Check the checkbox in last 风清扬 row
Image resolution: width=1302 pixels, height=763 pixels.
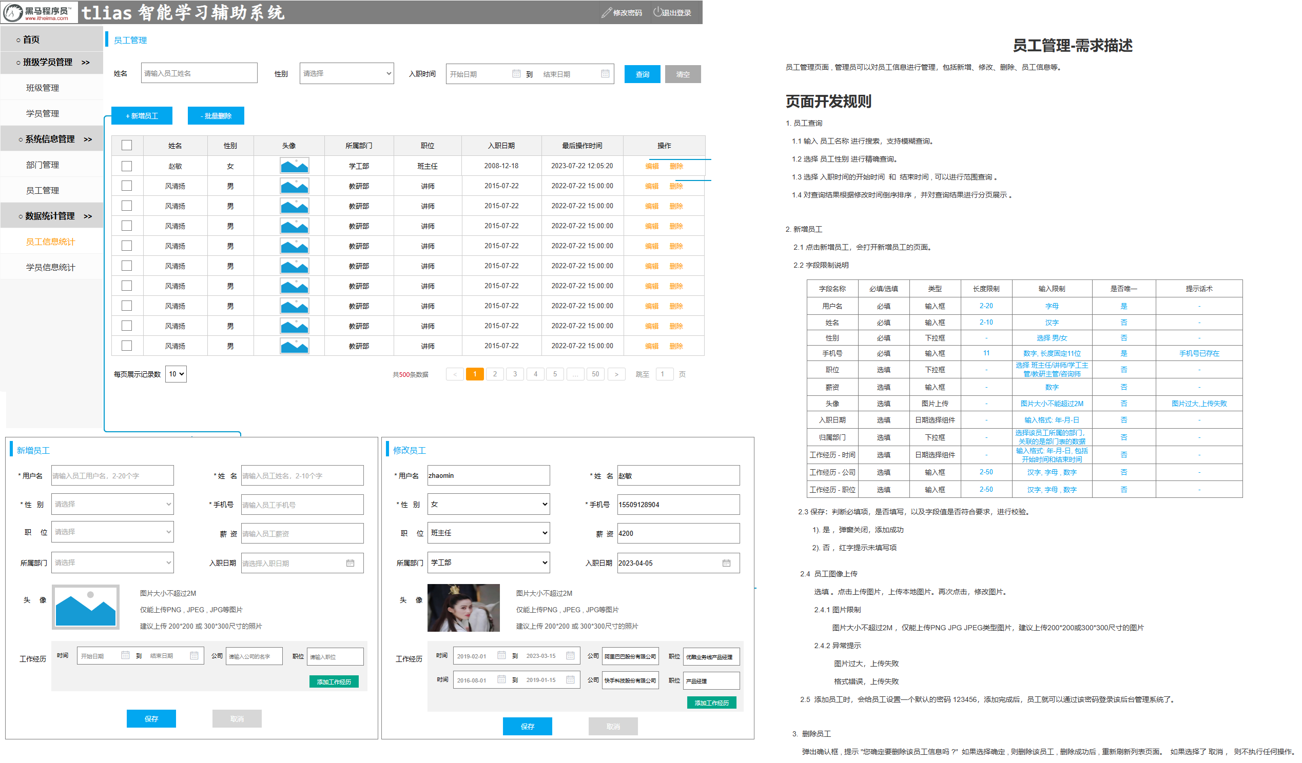(127, 346)
